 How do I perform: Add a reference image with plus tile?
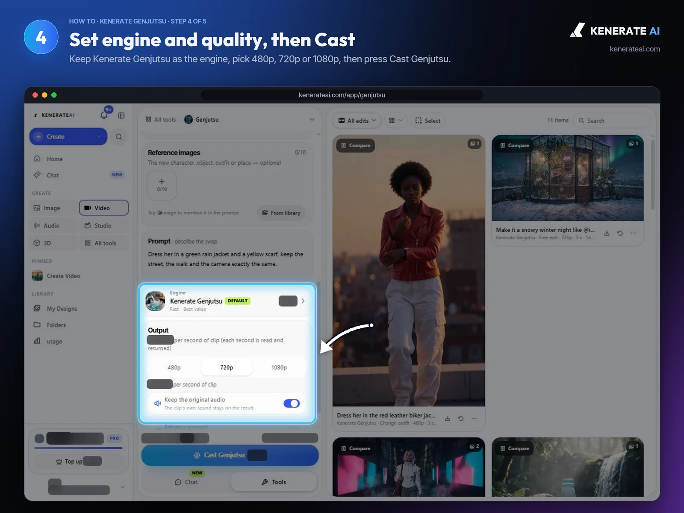click(x=162, y=185)
